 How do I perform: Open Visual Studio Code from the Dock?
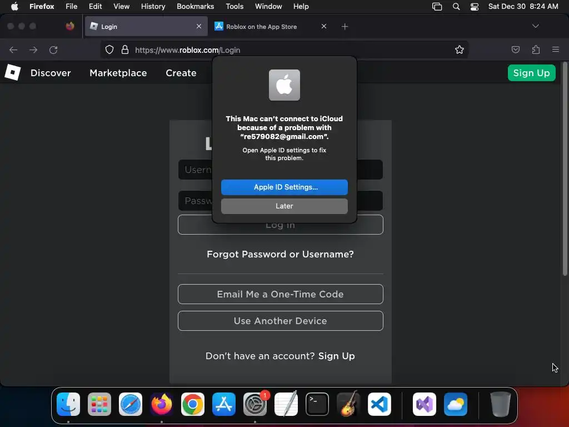coord(379,404)
